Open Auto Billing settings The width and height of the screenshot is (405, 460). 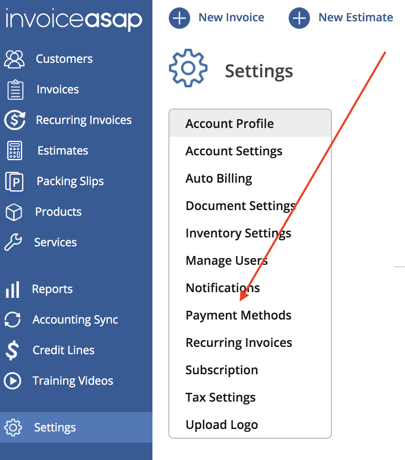point(250,178)
